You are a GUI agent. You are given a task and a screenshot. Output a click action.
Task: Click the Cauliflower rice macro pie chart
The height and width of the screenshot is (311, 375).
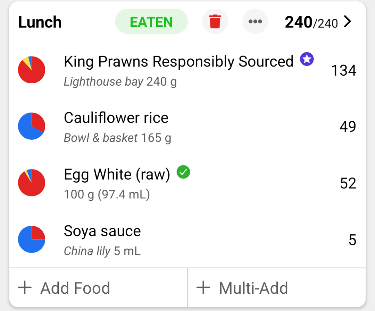[x=32, y=126]
